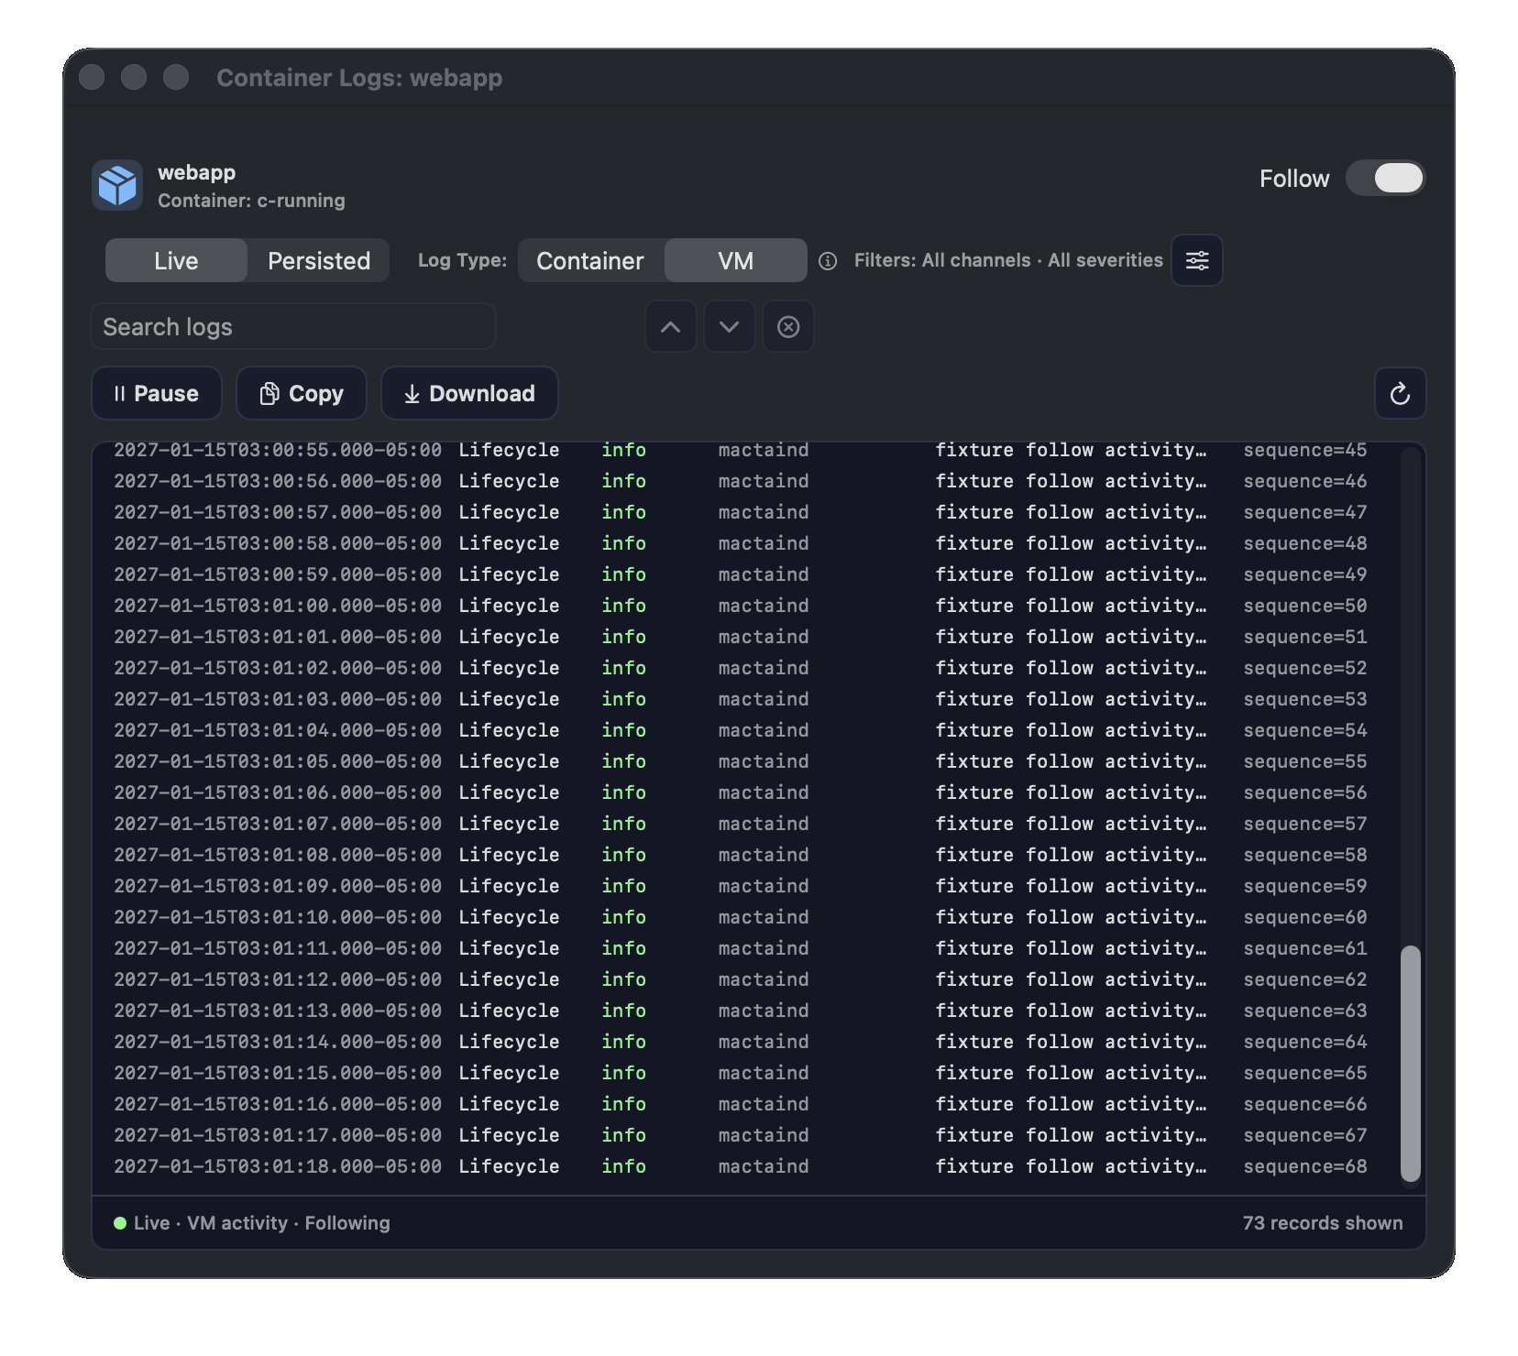Click the filters info icon

tap(828, 261)
